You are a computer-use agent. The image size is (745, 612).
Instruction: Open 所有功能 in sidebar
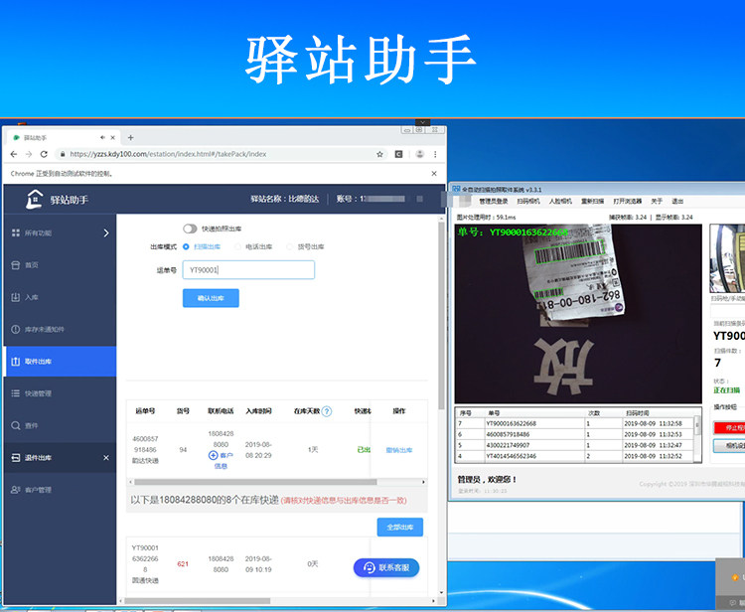pos(38,232)
